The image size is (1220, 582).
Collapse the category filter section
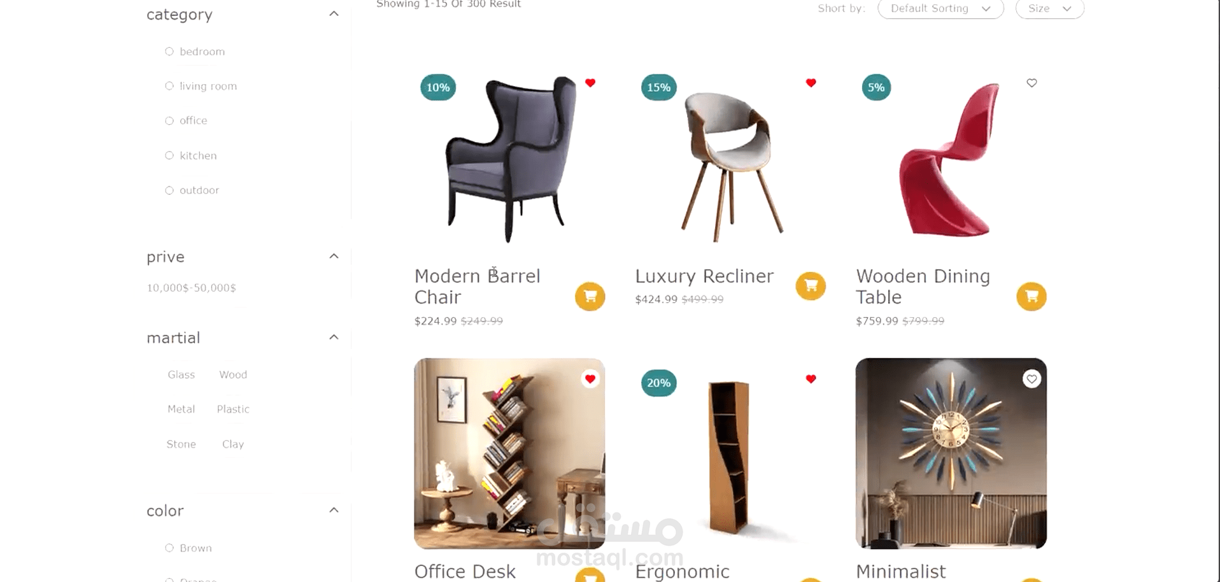pos(334,14)
